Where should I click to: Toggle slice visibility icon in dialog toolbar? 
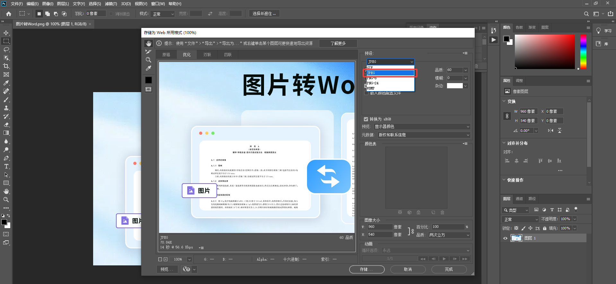coord(148,89)
